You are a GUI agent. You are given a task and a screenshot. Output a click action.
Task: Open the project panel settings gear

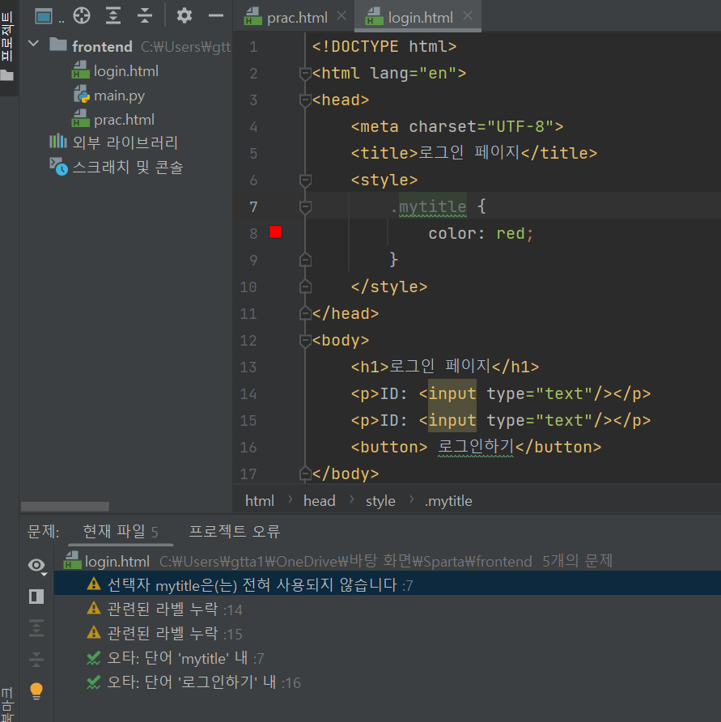[184, 16]
